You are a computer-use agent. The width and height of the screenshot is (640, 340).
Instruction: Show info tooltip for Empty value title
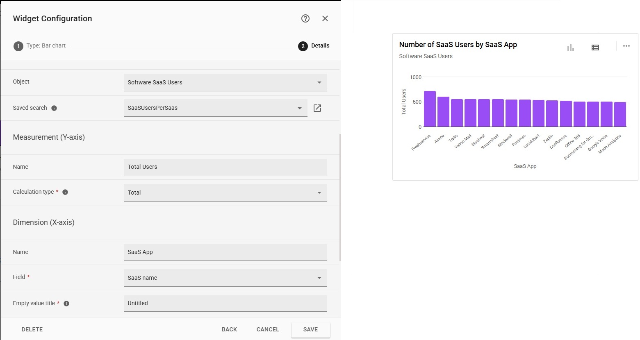point(66,304)
